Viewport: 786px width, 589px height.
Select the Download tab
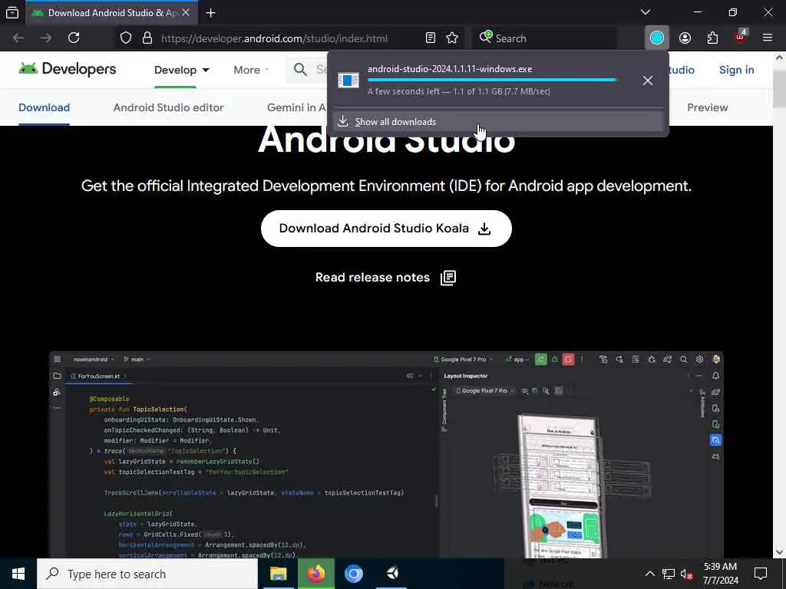pos(44,107)
